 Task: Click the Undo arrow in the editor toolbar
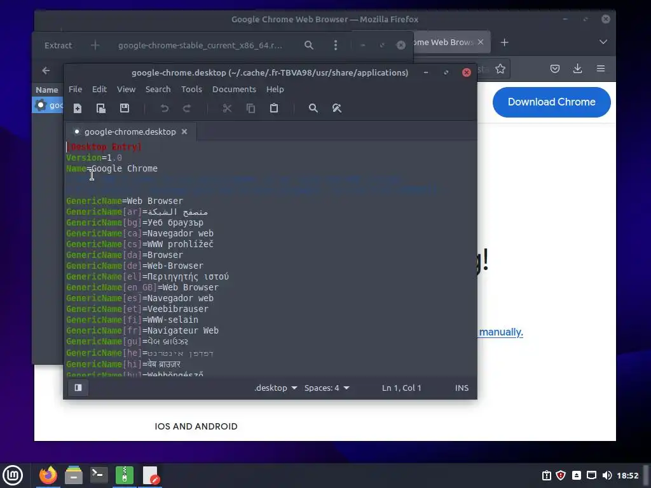[x=165, y=108]
